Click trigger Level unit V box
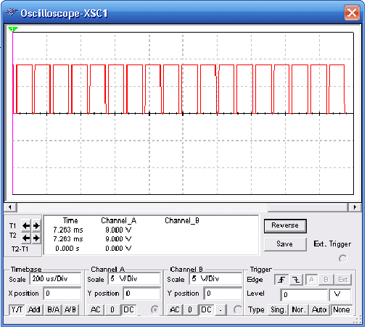The image size is (367, 329). click(339, 294)
